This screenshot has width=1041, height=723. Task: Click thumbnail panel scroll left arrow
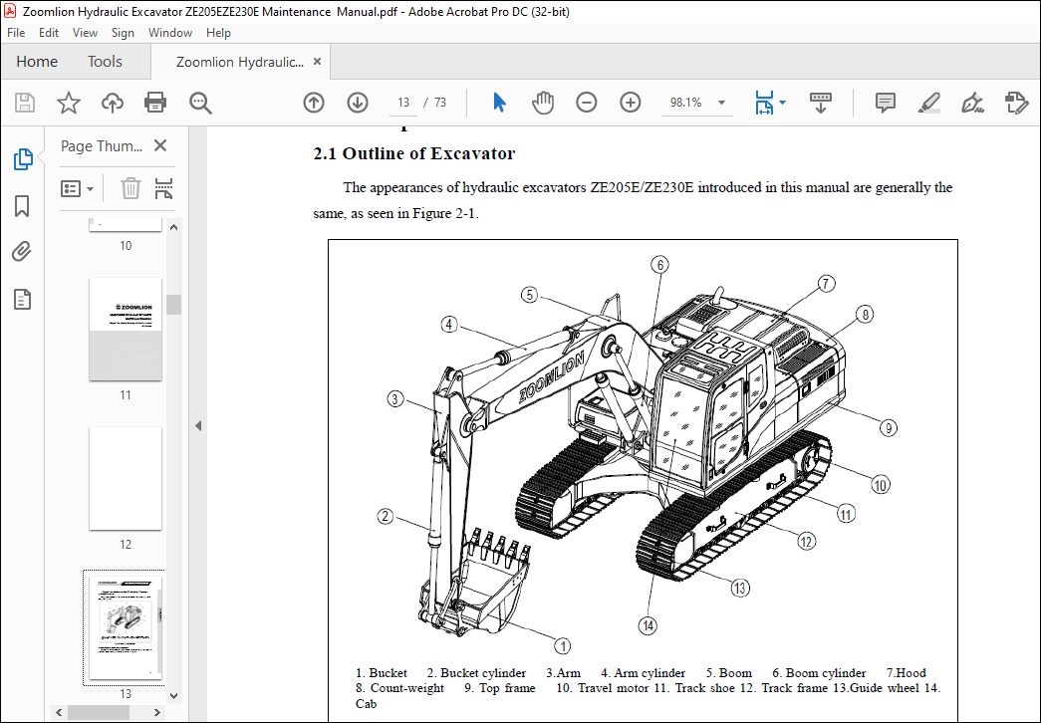[x=59, y=712]
